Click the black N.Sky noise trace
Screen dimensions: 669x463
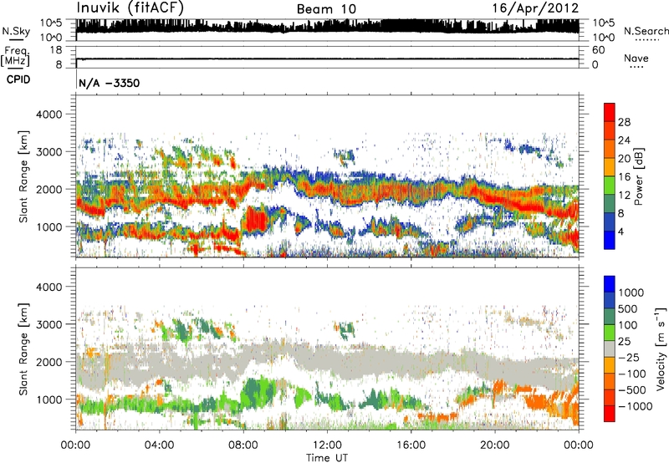coord(327,28)
